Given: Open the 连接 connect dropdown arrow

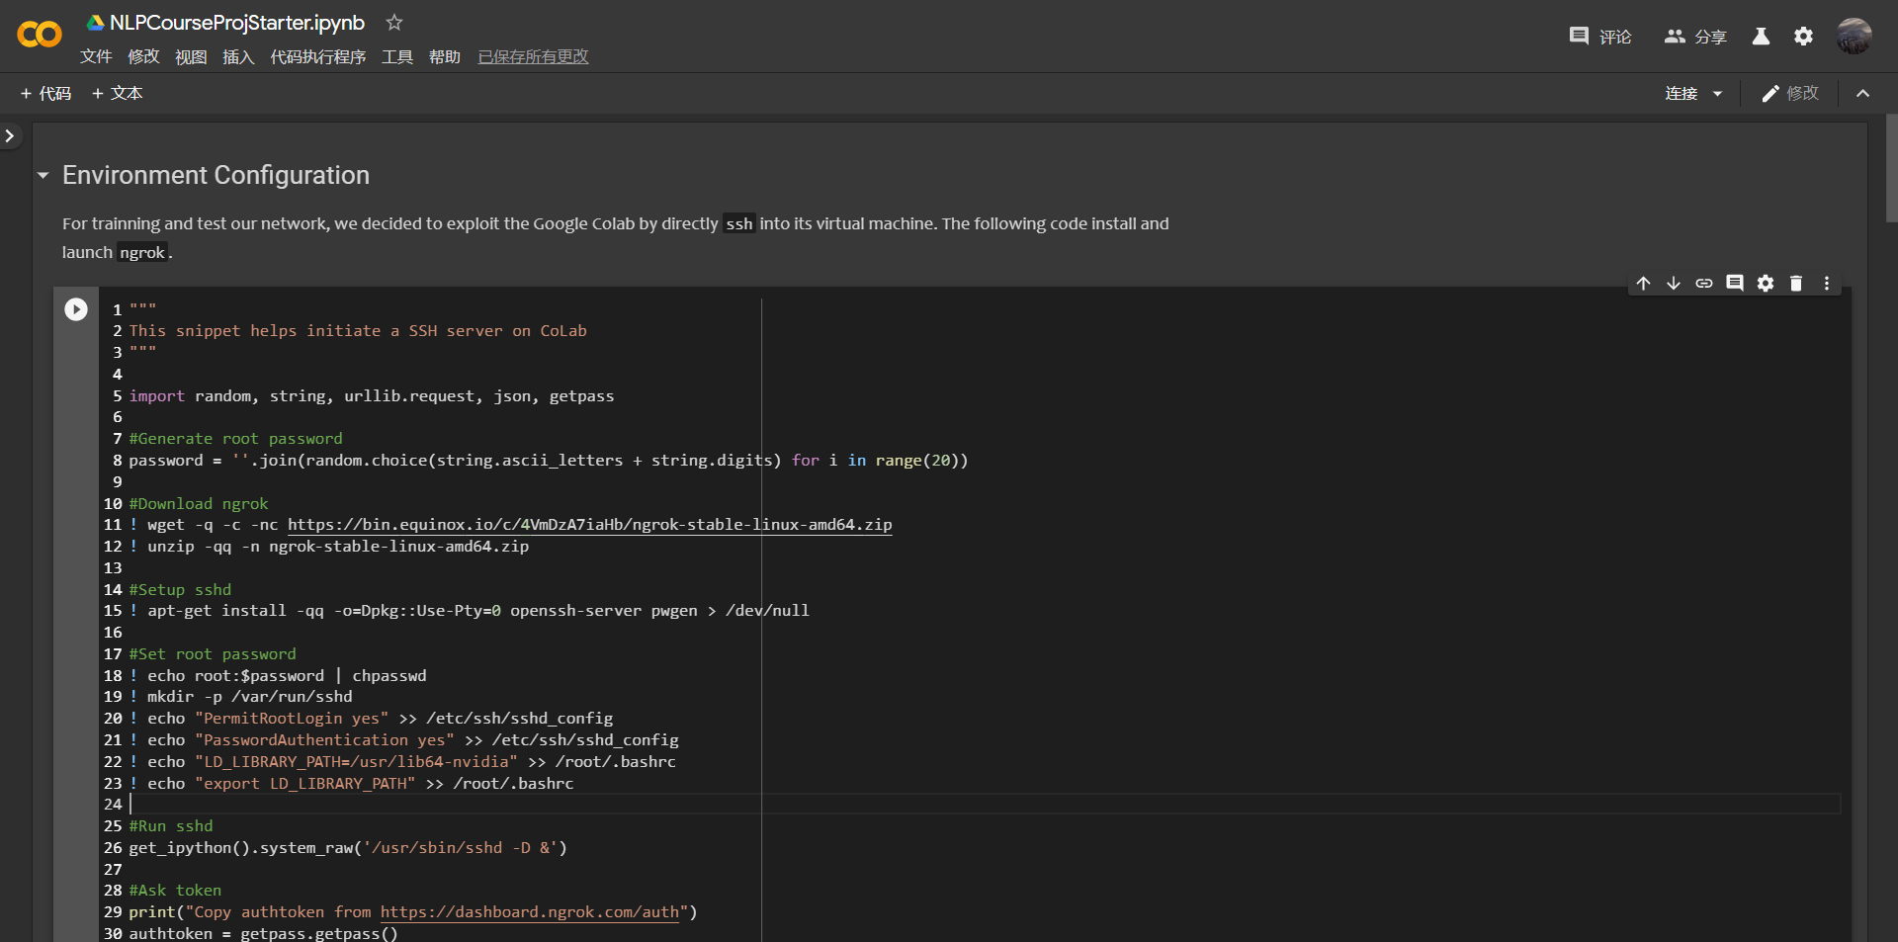Looking at the screenshot, I should (x=1716, y=93).
